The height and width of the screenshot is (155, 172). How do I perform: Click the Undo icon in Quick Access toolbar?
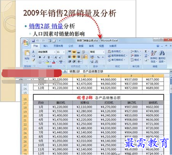coord(38,41)
